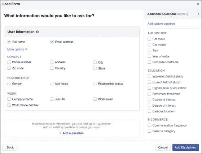Check Highest level of education

(x=149, y=88)
